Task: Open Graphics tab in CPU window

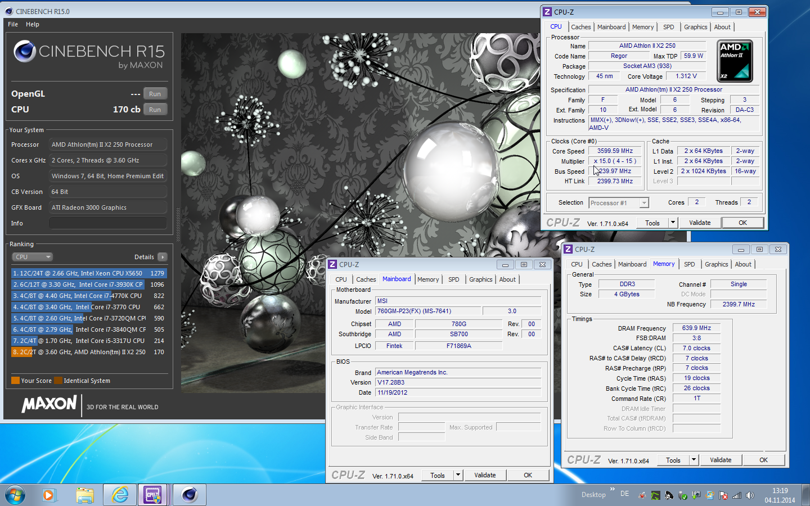Action: (x=696, y=27)
